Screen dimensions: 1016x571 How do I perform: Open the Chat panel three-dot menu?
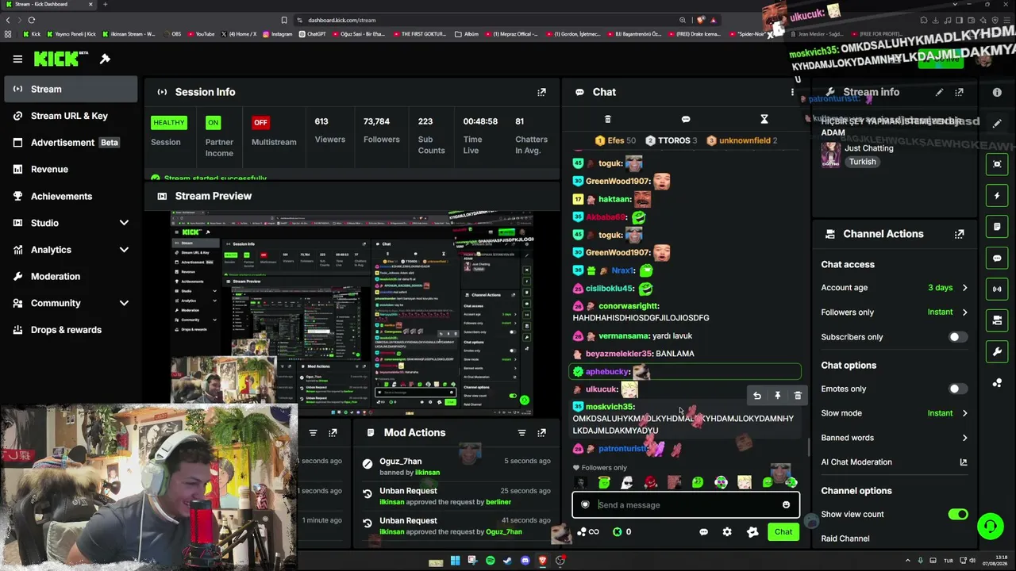coord(791,92)
